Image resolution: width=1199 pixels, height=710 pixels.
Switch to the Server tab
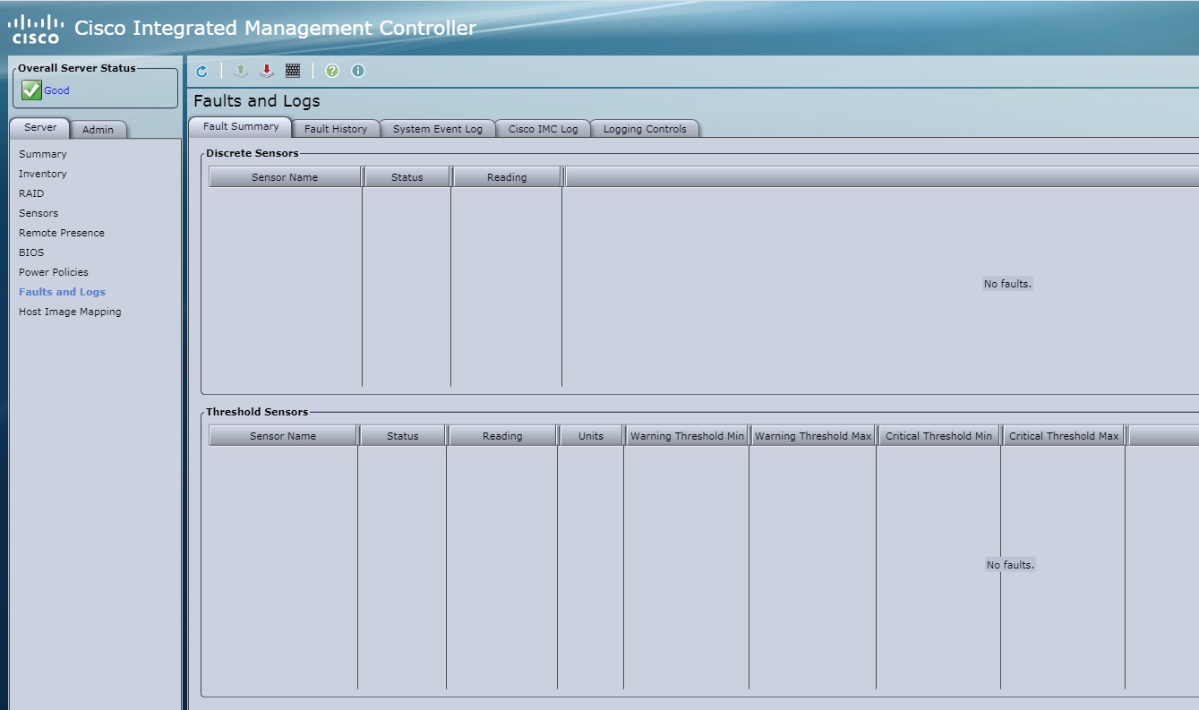pos(39,128)
